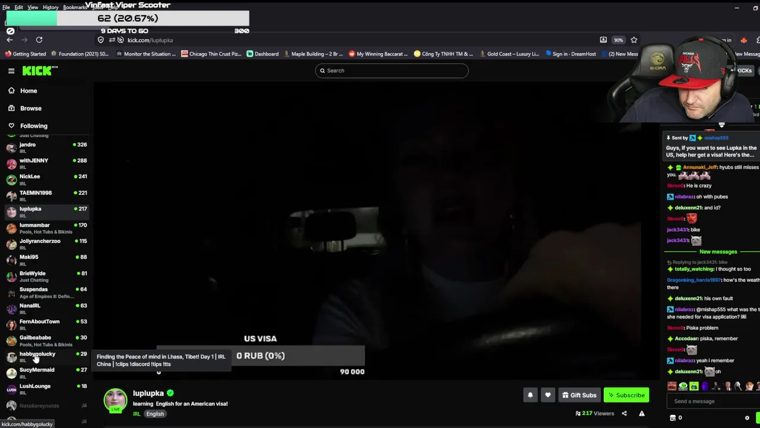
Task: Open Dashboard bookmark
Action: click(262, 54)
